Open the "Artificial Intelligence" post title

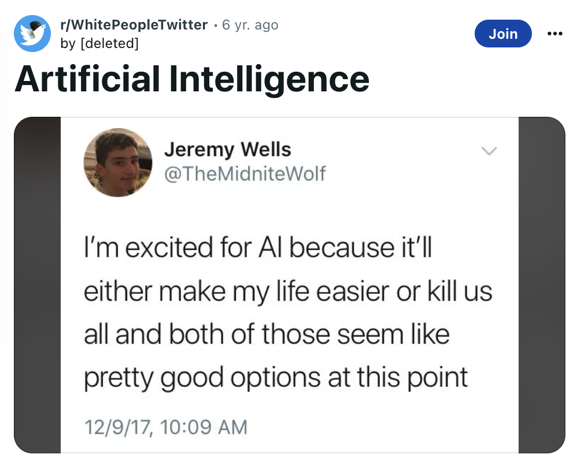[x=192, y=79]
